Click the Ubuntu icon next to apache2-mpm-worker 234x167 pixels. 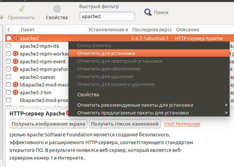(16, 54)
